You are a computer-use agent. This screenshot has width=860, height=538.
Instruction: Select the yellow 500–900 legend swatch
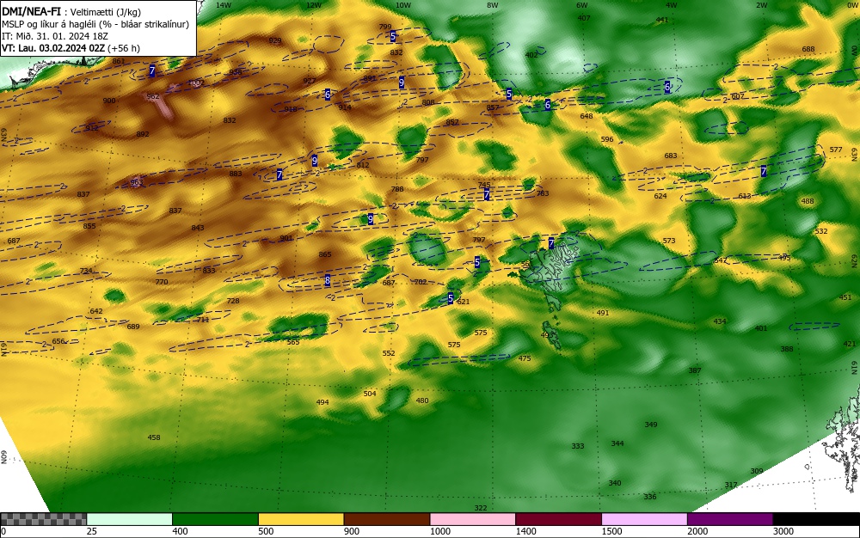point(301,519)
